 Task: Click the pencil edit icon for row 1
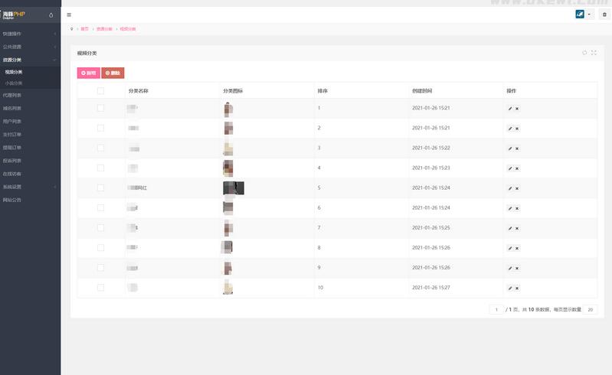(x=510, y=109)
